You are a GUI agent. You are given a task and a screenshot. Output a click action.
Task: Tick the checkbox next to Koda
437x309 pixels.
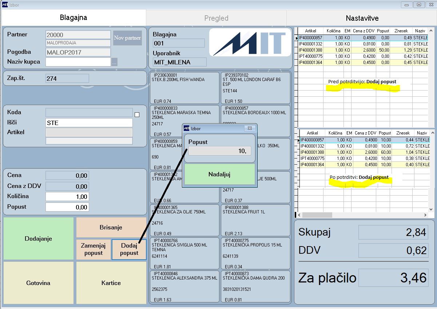(137, 115)
